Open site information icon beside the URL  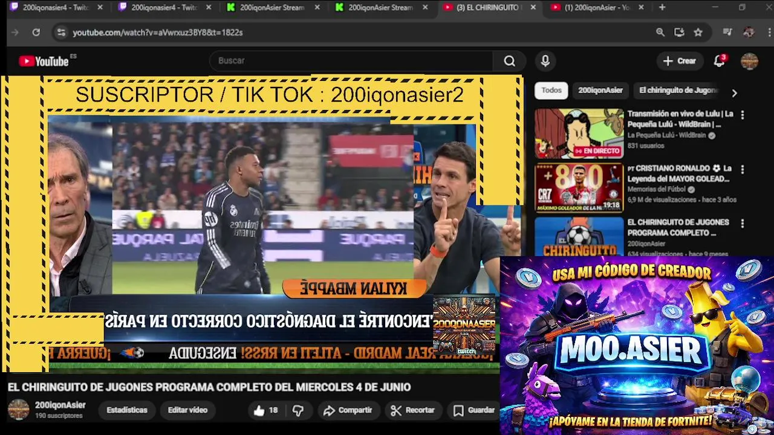[61, 33]
